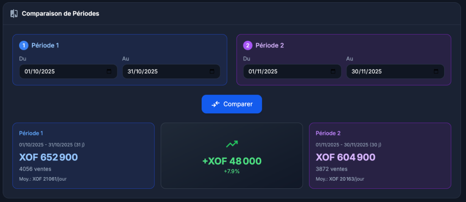Select the 30/11/2025 date field
Screen dimensions: 466x202
pos(386,72)
